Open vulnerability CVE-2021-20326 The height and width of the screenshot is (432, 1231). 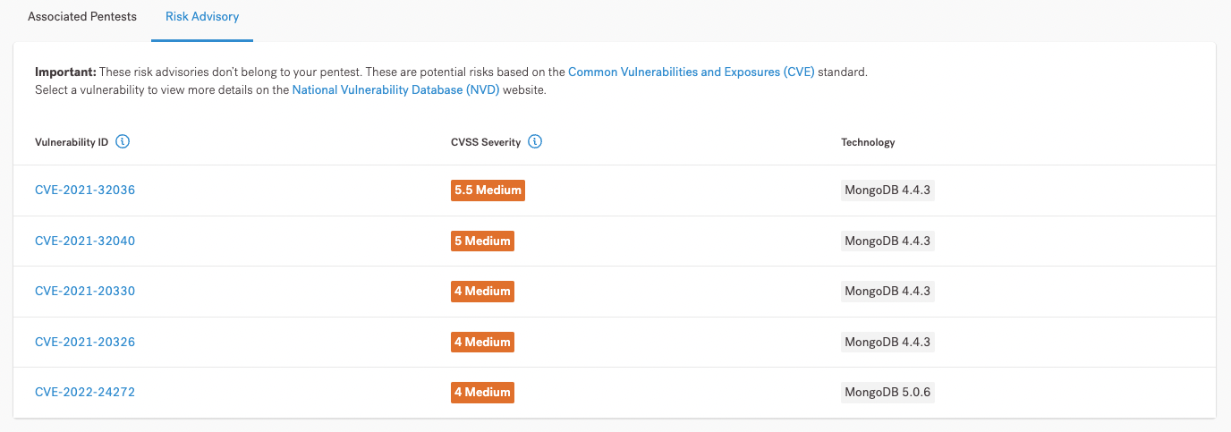[85, 342]
